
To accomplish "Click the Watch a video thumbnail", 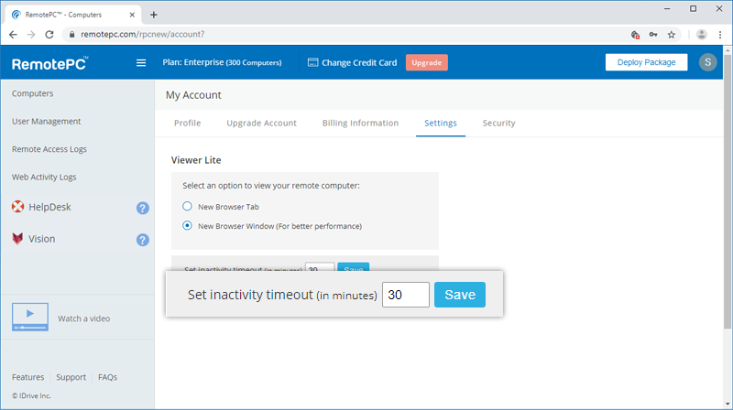I will pyautogui.click(x=30, y=317).
